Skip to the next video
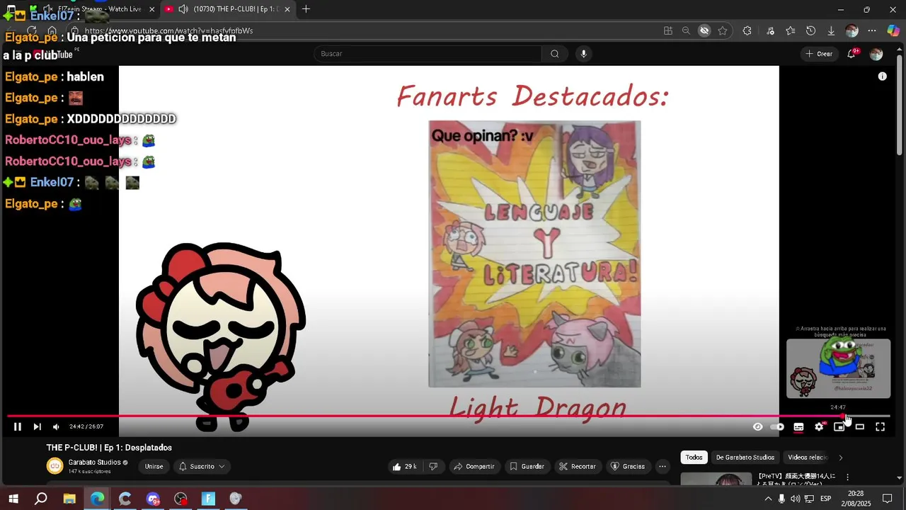This screenshot has width=906, height=510. click(37, 426)
